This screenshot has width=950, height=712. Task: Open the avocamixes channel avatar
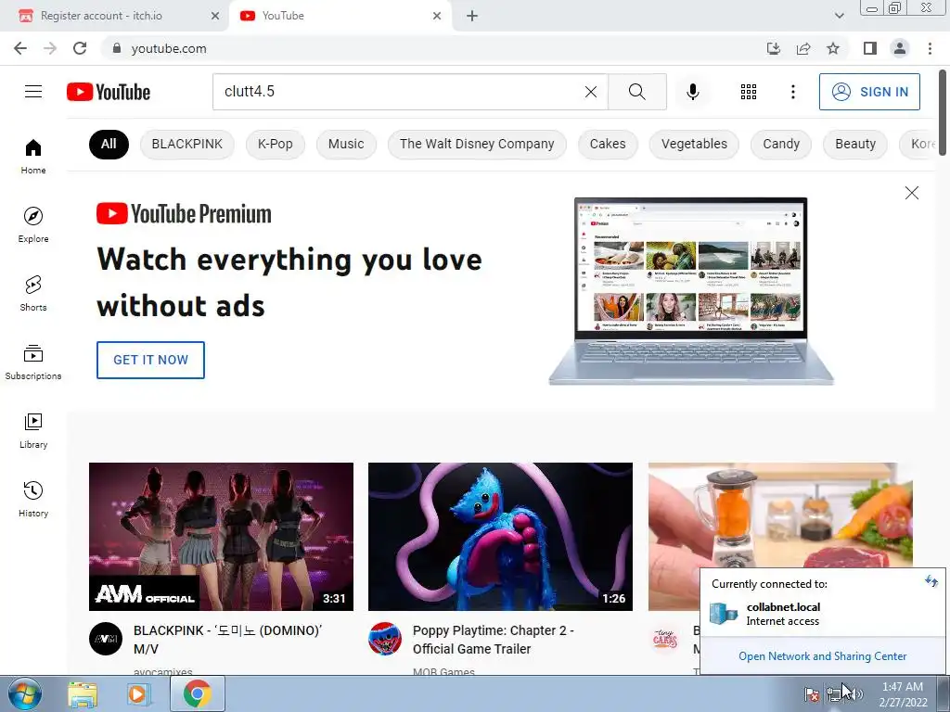coord(106,638)
